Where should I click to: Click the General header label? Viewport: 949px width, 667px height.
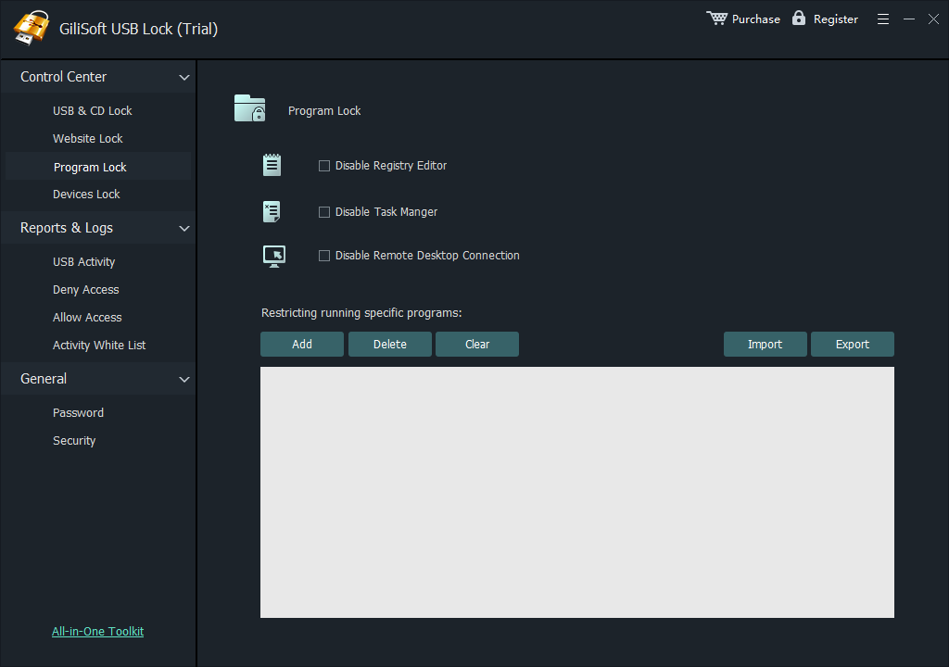tap(44, 379)
